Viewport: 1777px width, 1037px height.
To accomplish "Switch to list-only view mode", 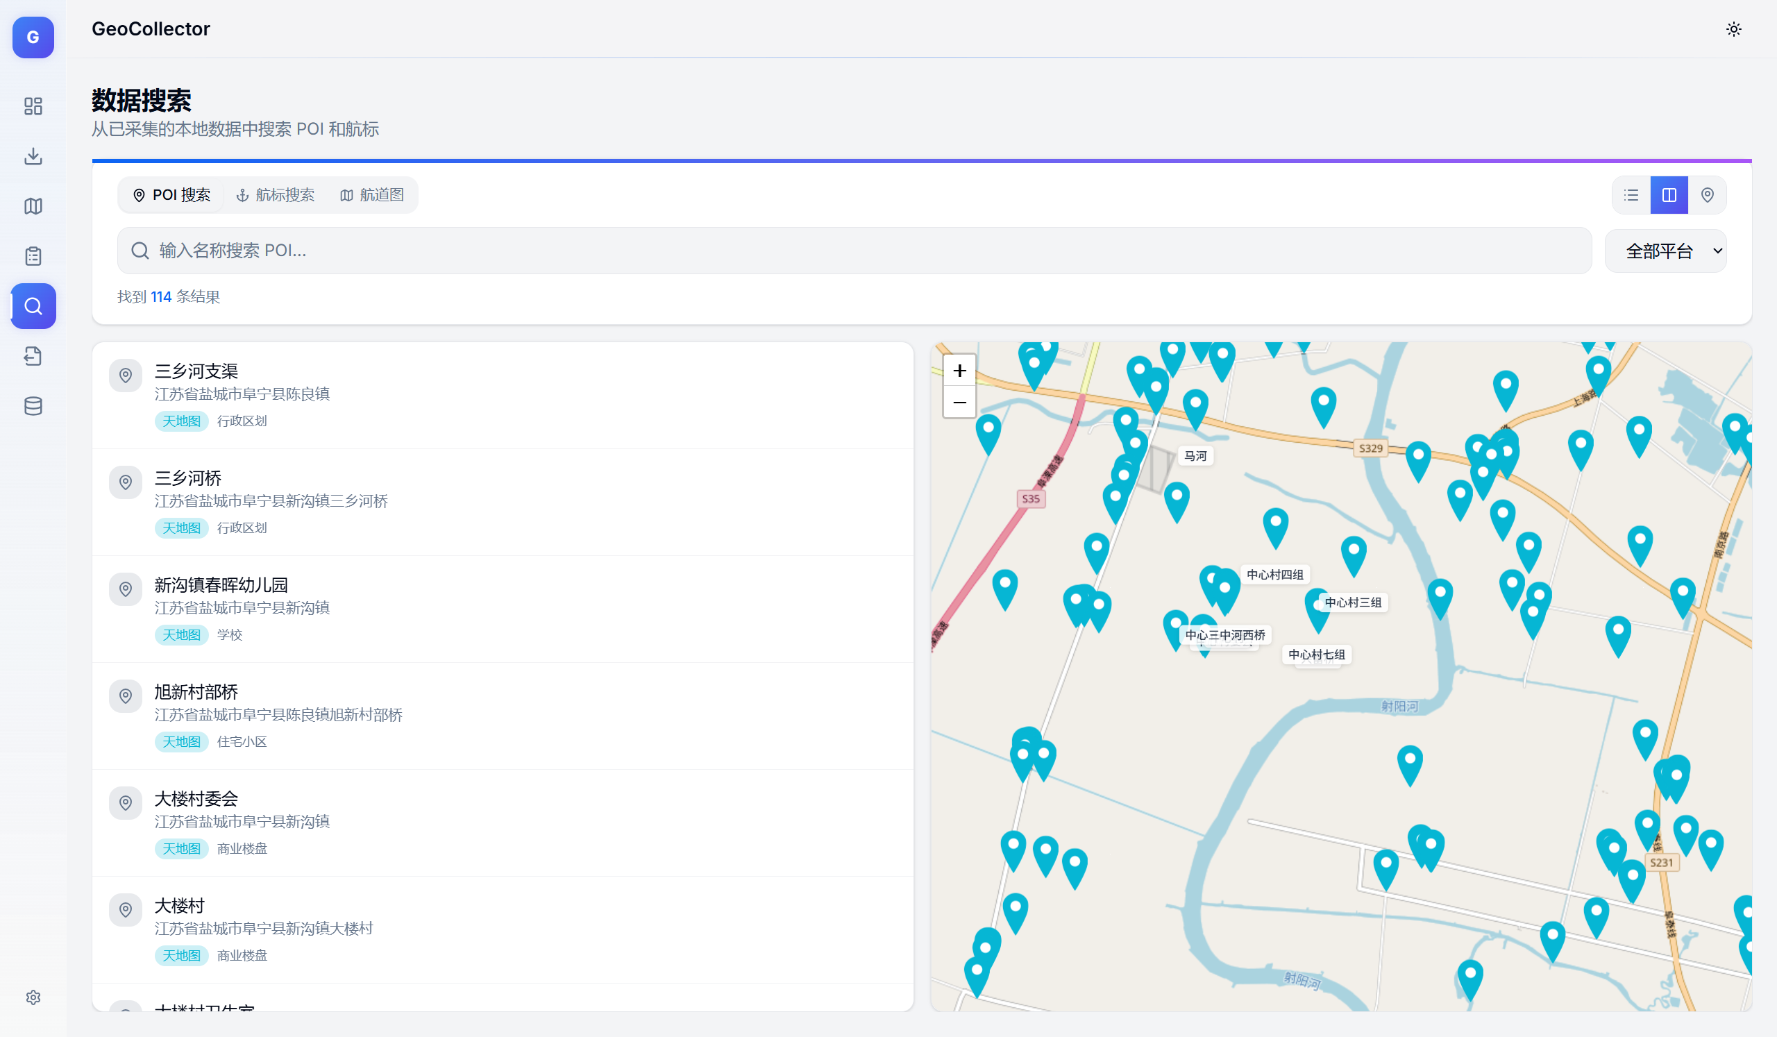I will 1631,195.
